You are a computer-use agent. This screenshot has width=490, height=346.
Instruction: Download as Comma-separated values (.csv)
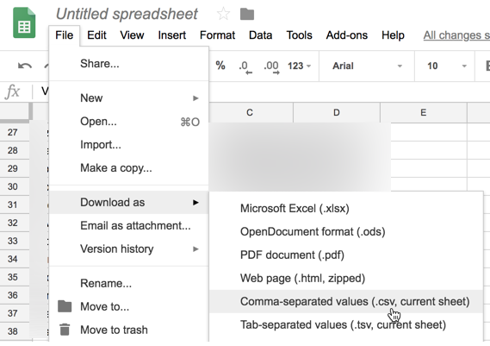click(346, 301)
